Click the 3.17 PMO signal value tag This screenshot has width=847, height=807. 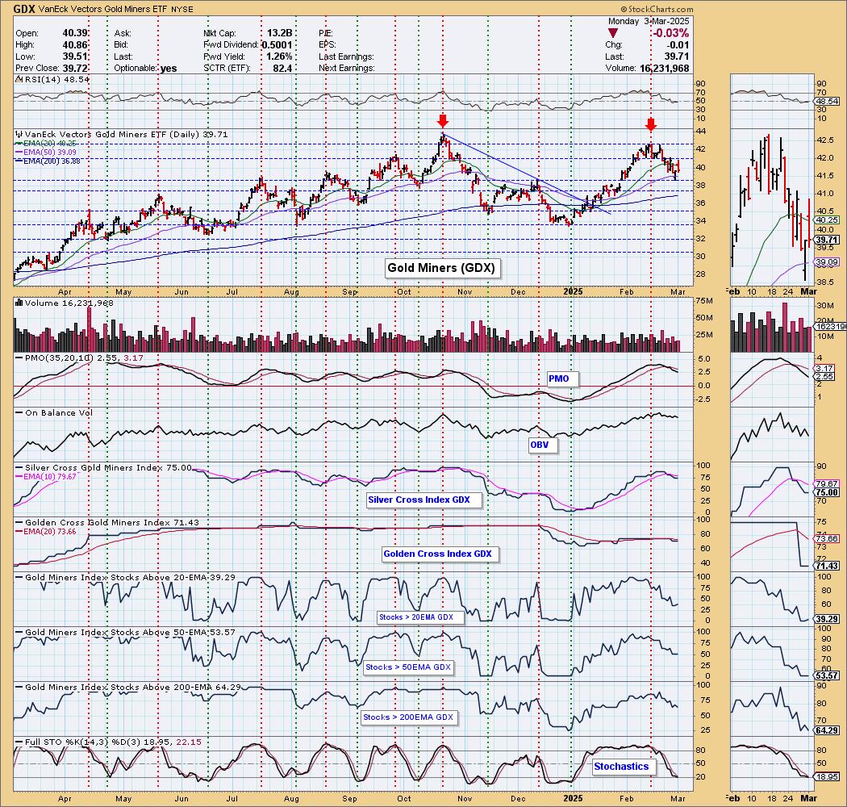pyautogui.click(x=824, y=369)
